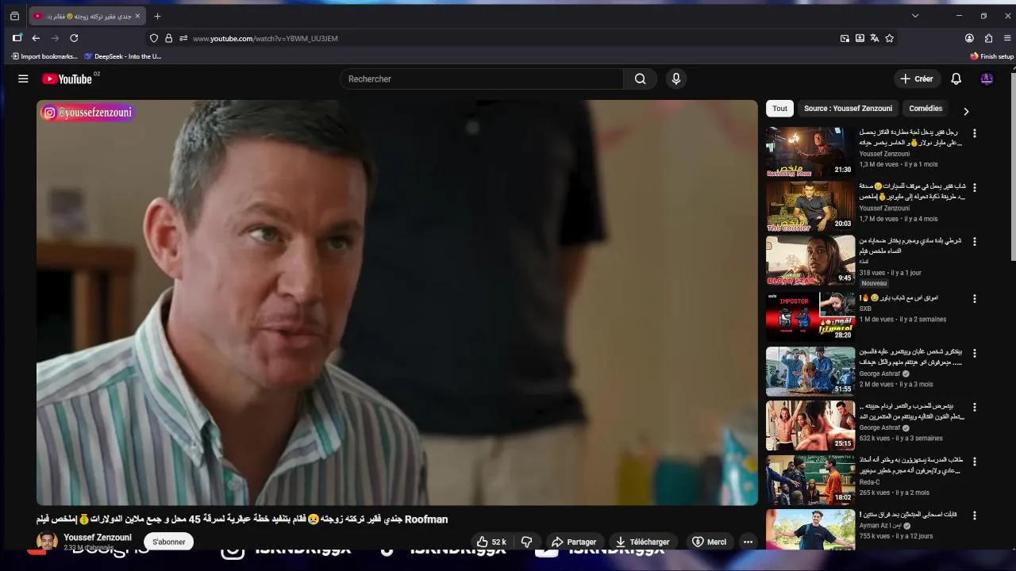Open the 28:20 Impostor video thumbnail
The image size is (1016, 571).
(810, 317)
